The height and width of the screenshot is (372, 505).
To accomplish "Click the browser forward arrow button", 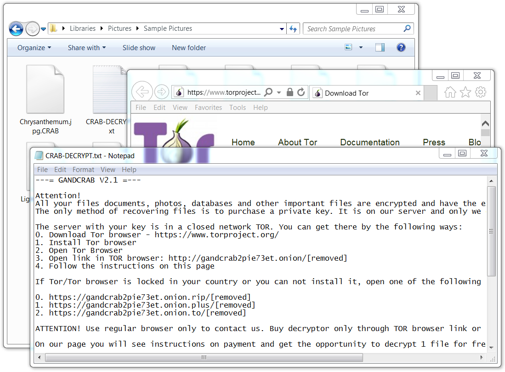I will coord(162,92).
